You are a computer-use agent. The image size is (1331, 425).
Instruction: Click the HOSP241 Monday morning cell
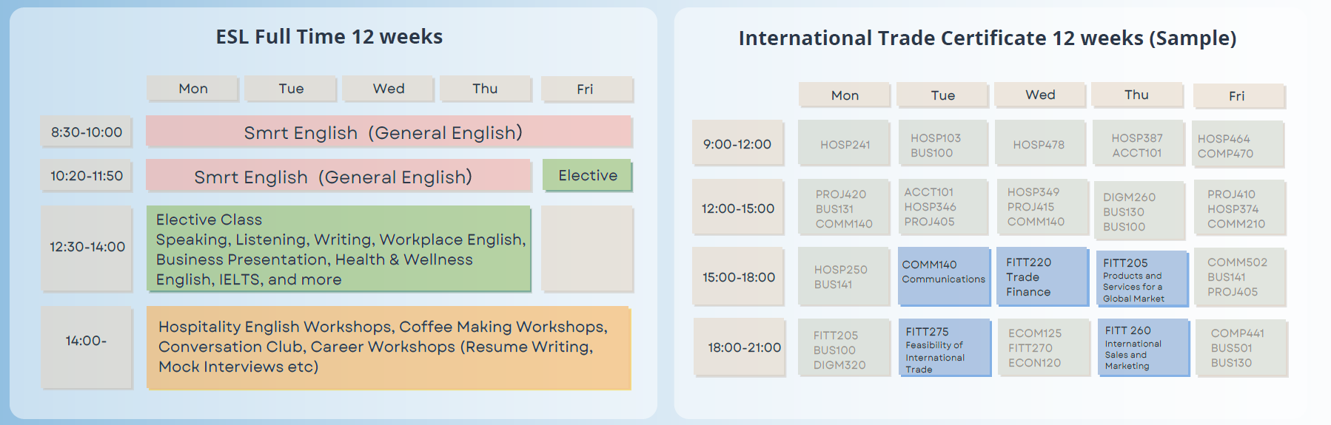pos(844,144)
